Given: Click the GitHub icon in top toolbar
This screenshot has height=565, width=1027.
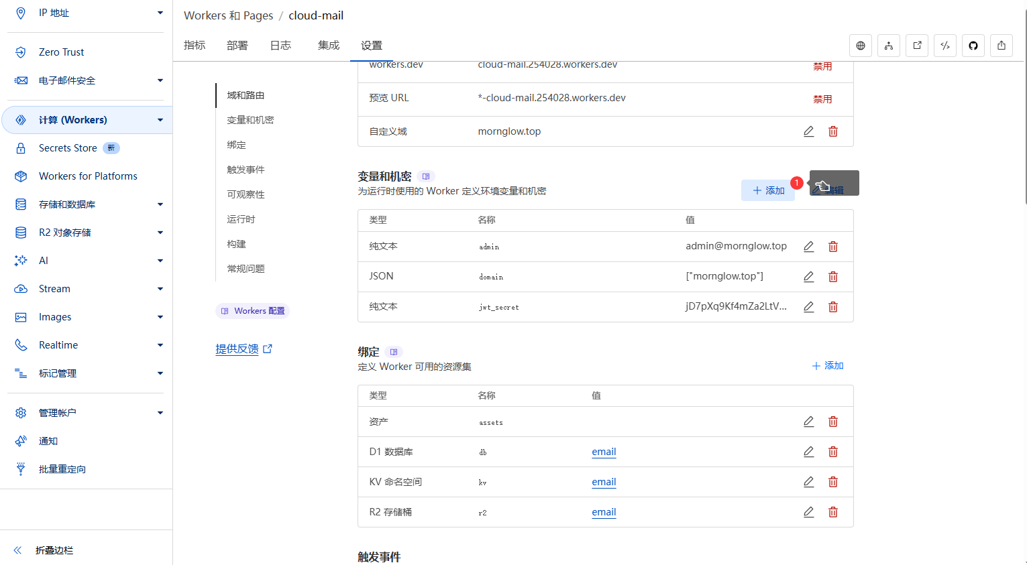Looking at the screenshot, I should 973,46.
